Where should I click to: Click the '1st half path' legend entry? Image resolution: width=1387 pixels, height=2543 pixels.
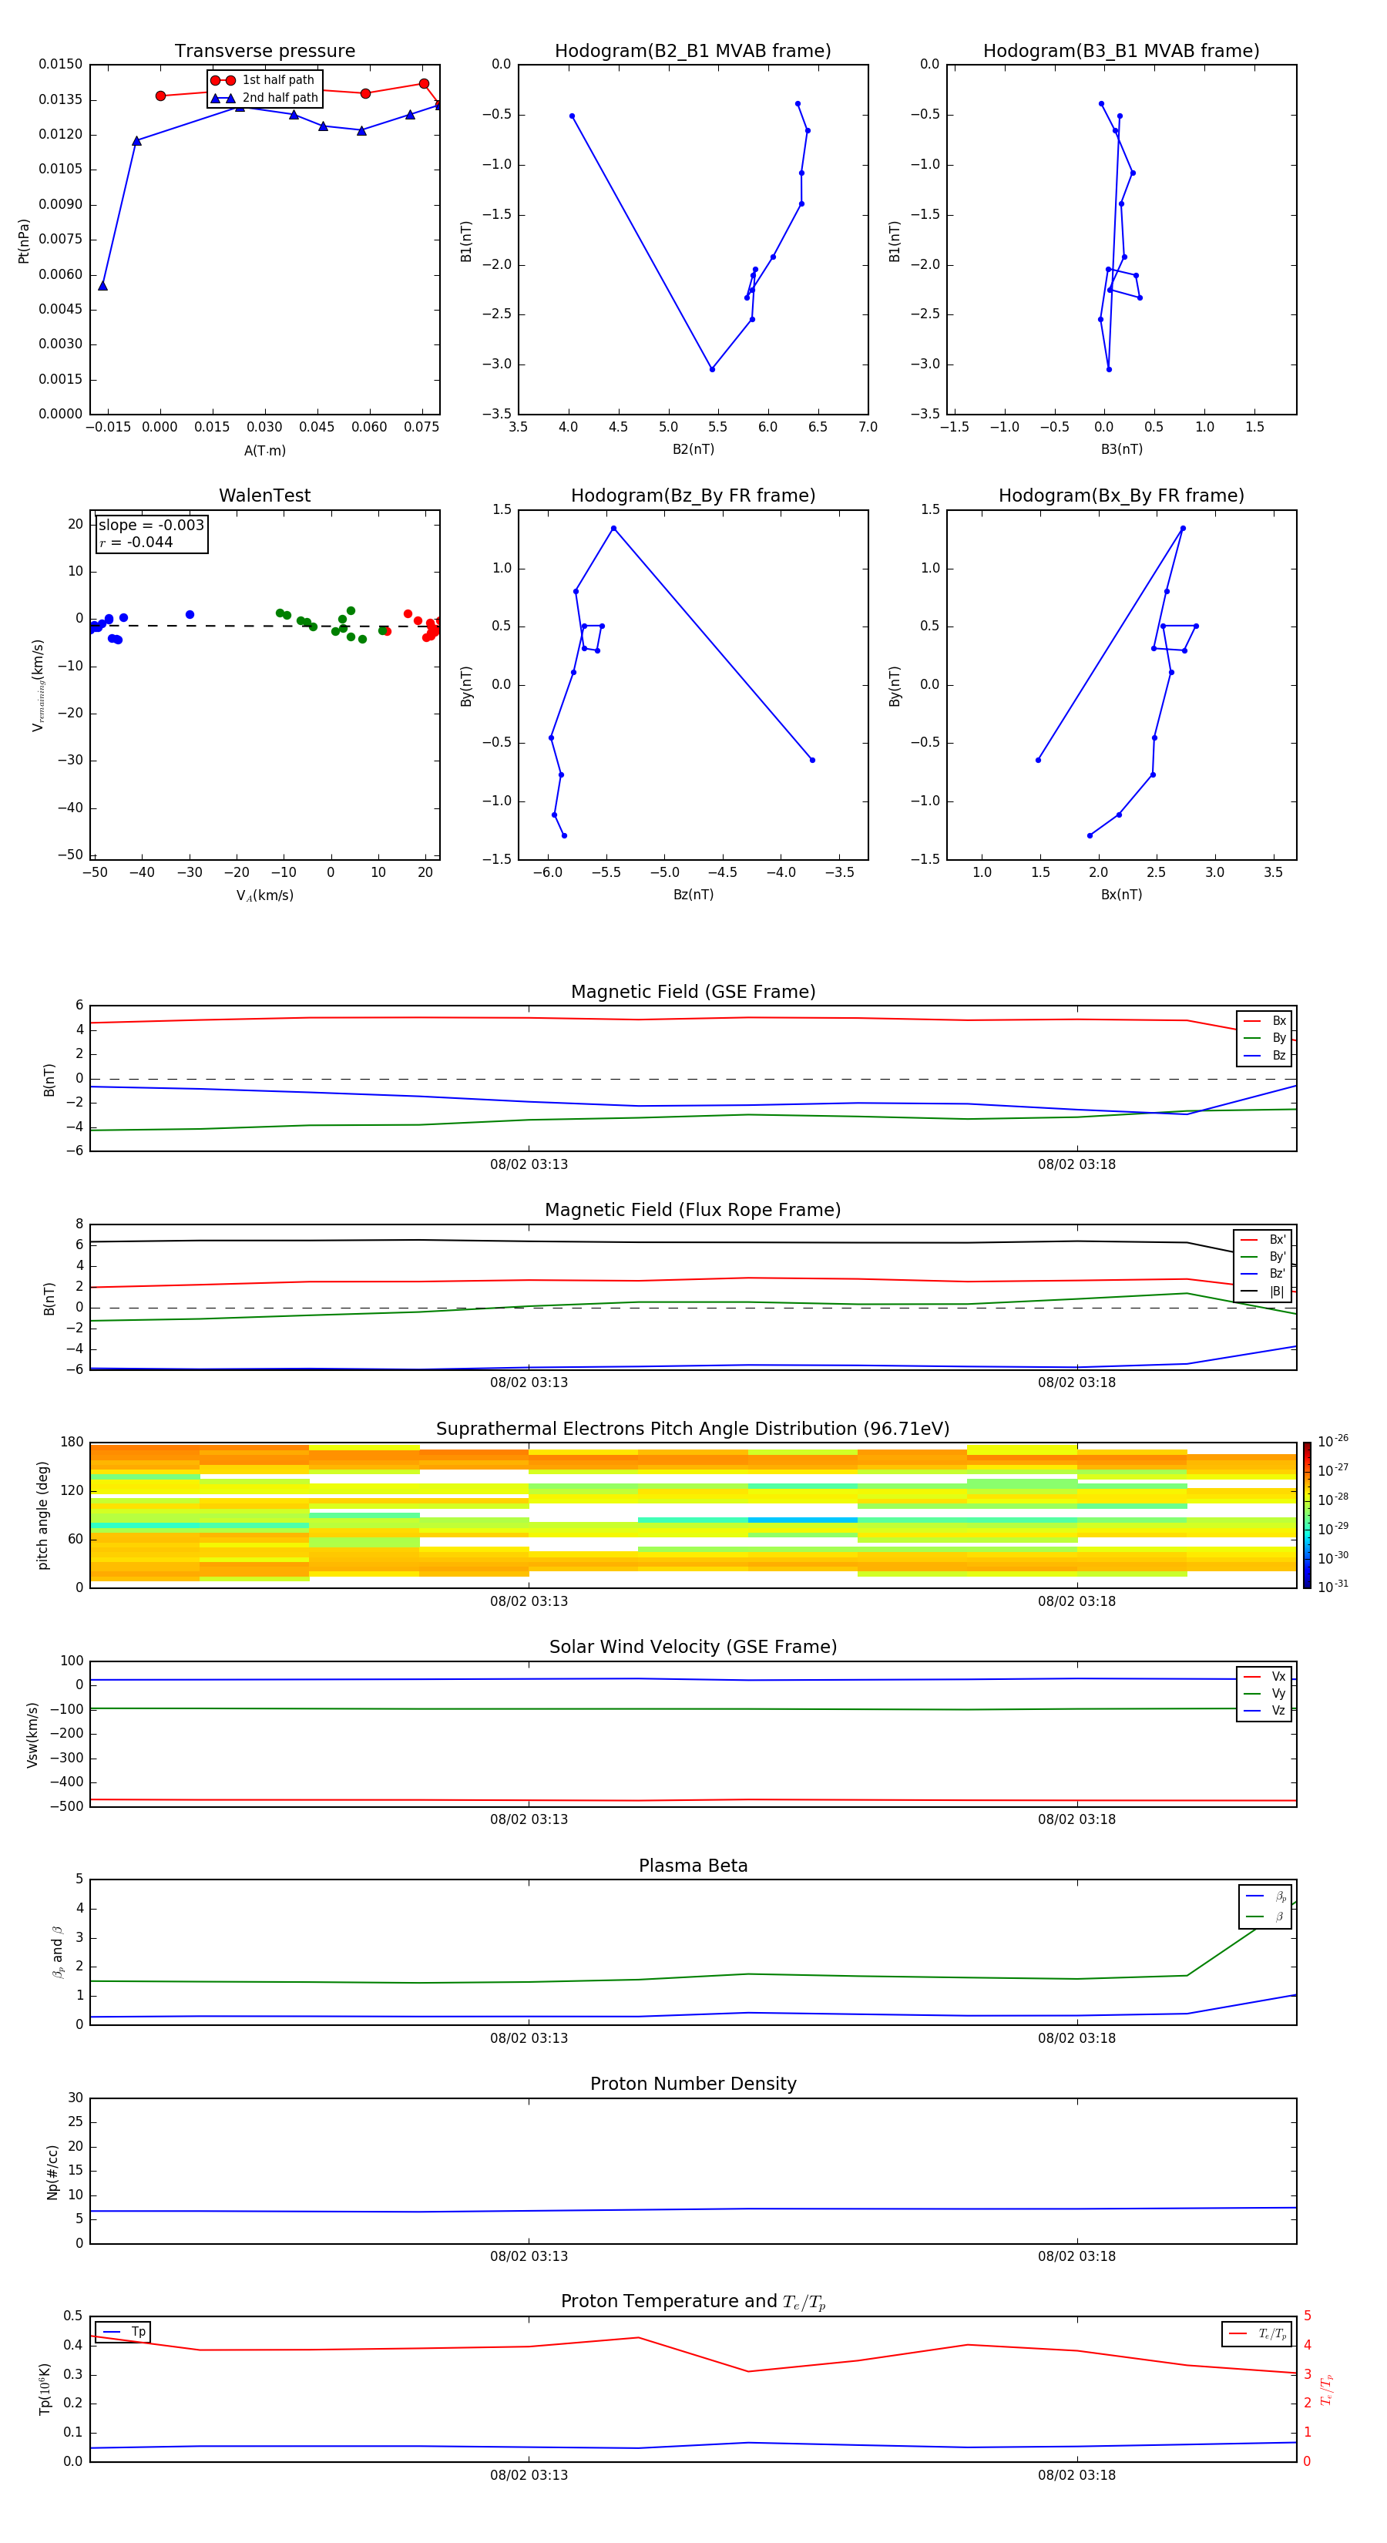coord(264,80)
